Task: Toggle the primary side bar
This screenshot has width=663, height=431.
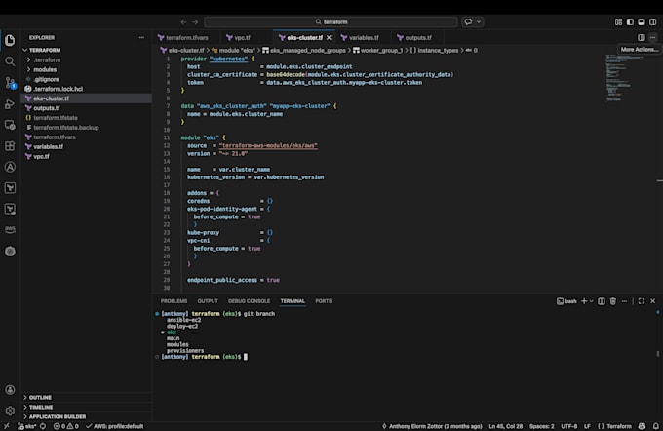Action: 630,22
